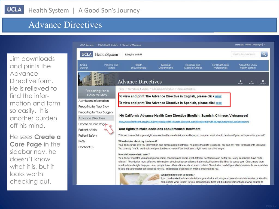Click IHA California Advance Health Care Directive heading

183,116
